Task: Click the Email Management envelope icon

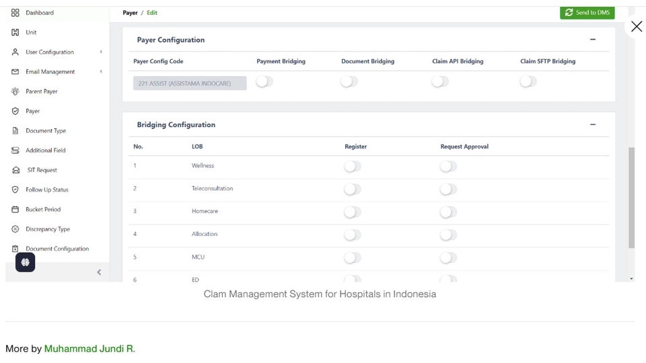Action: 15,72
